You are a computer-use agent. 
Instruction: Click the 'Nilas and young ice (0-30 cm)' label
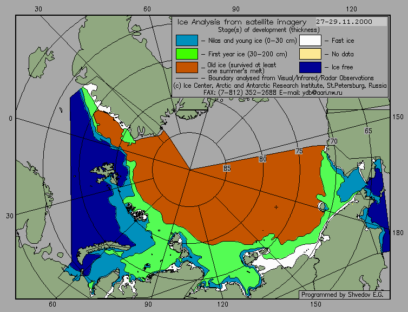click(x=252, y=41)
